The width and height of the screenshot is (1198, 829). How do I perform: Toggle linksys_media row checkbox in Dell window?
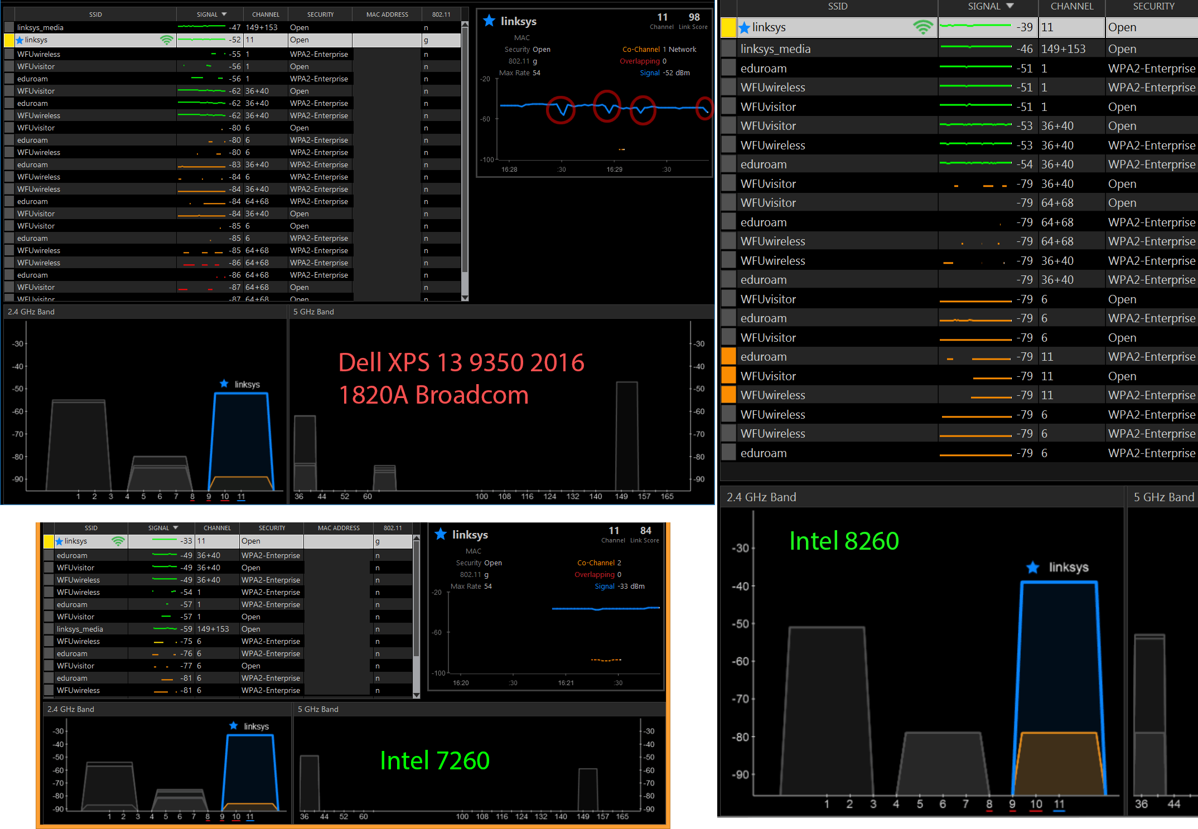[9, 27]
